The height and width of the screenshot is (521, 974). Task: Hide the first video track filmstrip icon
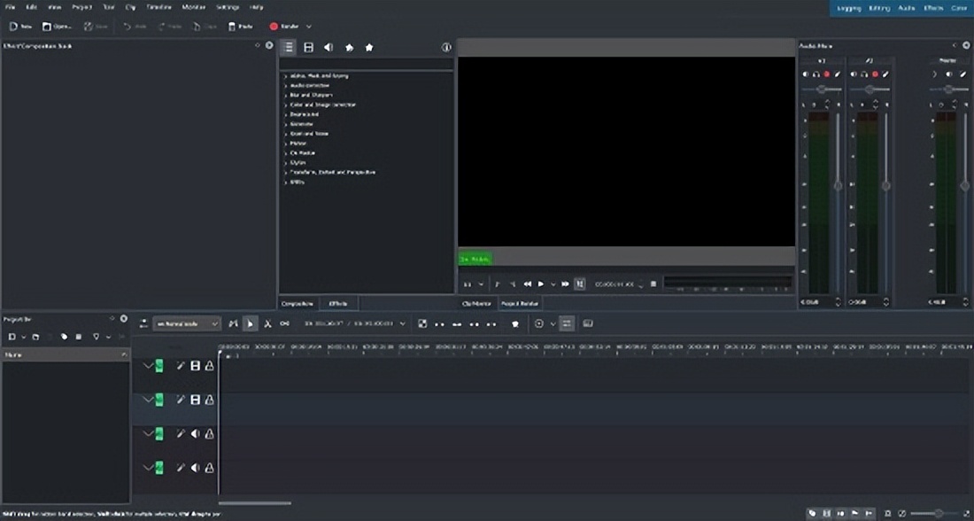pos(195,366)
